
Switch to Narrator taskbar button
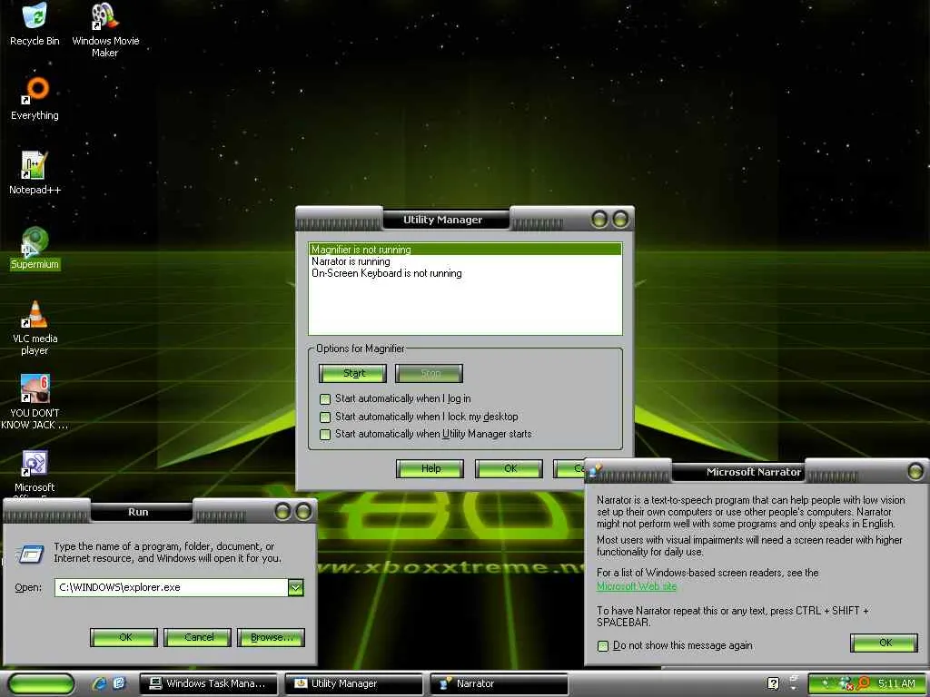tap(499, 683)
